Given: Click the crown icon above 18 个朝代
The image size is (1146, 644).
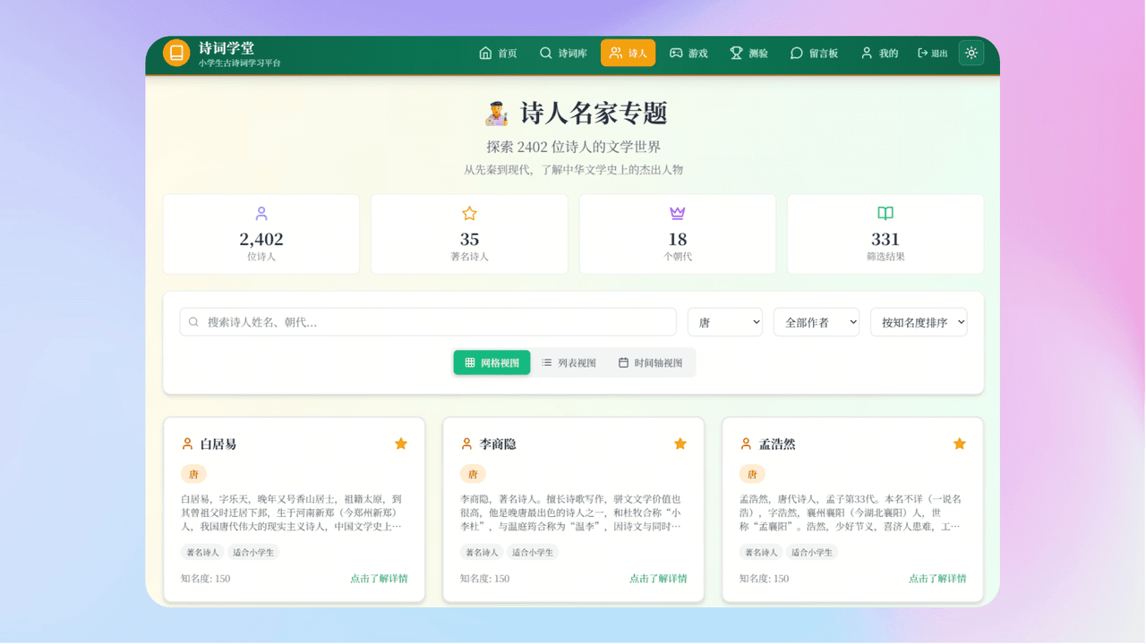Looking at the screenshot, I should point(678,214).
